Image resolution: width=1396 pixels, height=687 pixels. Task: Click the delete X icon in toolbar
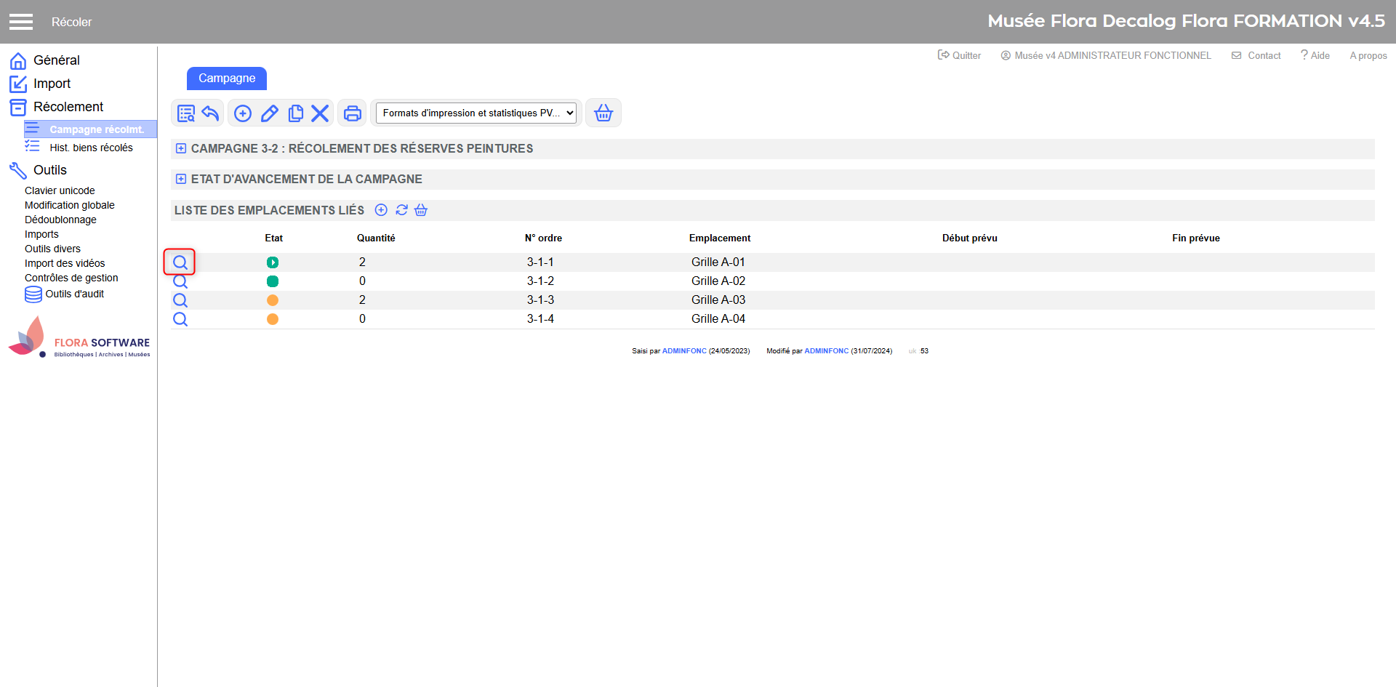click(320, 113)
